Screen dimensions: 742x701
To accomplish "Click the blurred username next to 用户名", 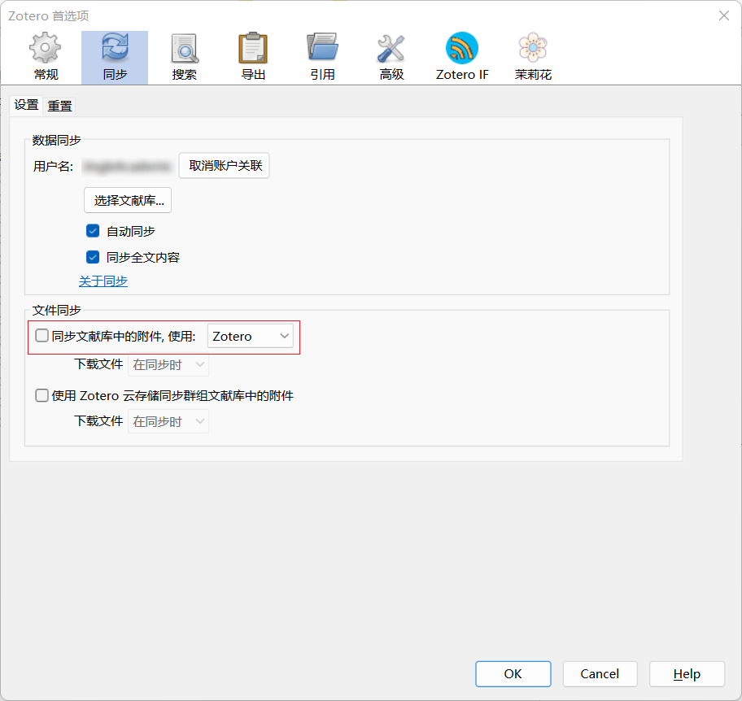I will pyautogui.click(x=126, y=167).
